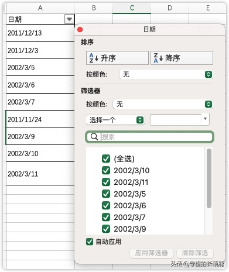
Task: Uncheck the 2002/3/9 filter checkbox
Action: click(x=106, y=229)
